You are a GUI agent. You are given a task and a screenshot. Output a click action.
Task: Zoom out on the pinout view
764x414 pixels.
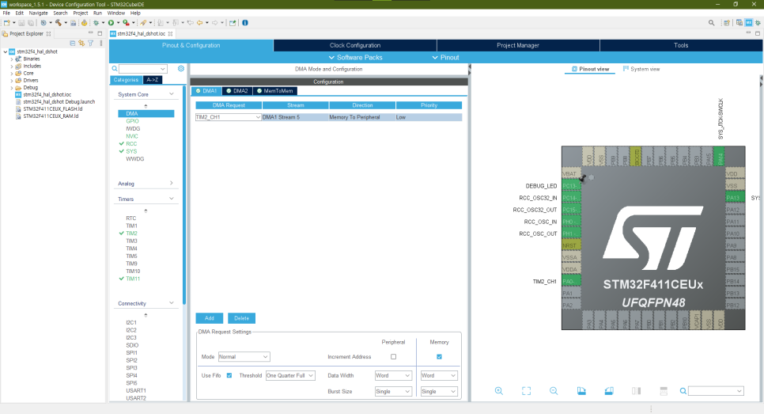click(x=554, y=390)
